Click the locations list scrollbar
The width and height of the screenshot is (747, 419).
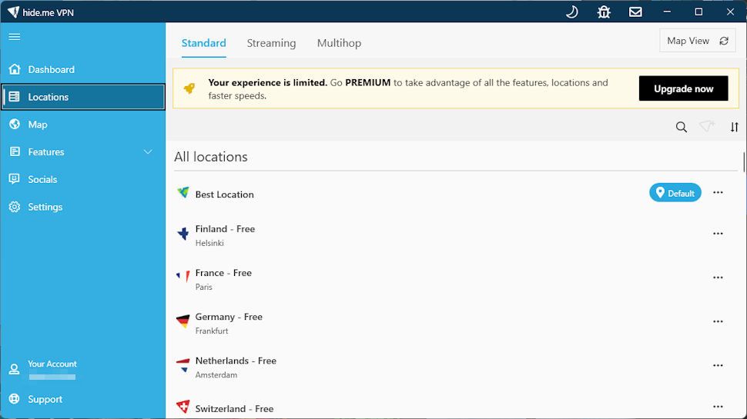pyautogui.click(x=744, y=161)
